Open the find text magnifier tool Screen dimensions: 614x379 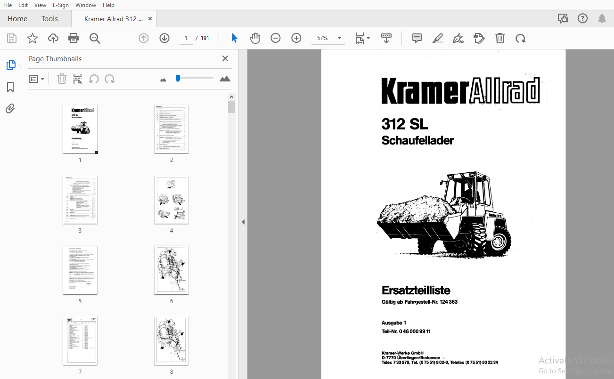tap(95, 38)
